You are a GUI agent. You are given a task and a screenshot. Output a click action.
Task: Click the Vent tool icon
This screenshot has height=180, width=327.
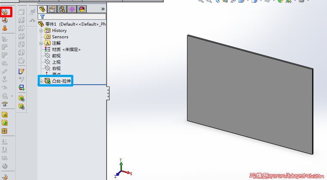(x=5, y=131)
